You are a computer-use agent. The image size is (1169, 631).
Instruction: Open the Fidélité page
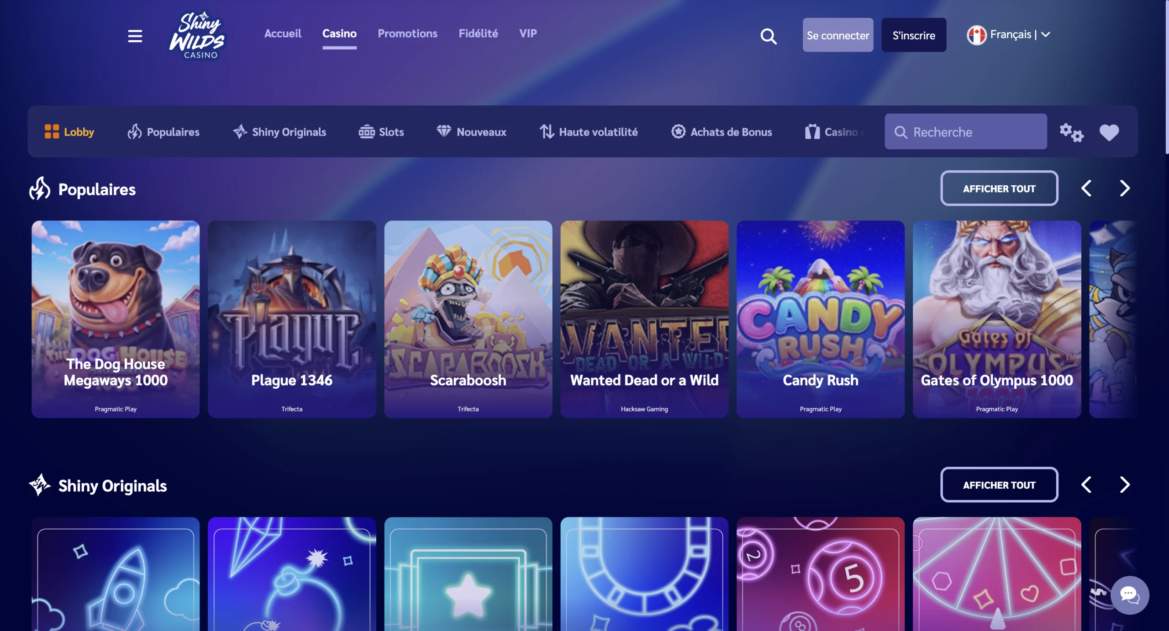[x=478, y=33]
